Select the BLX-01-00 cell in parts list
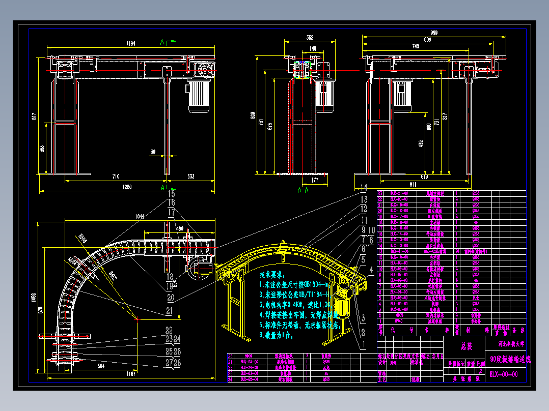Screen dimensions: 549x411 point(399,309)
